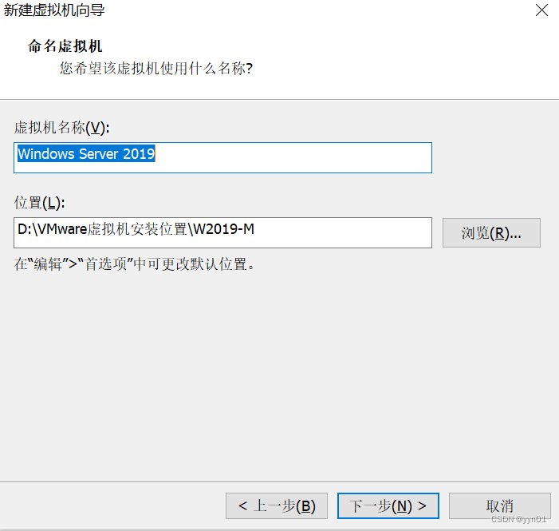The height and width of the screenshot is (531, 559).
Task: Click the 位置(L): label
Action: [39, 203]
